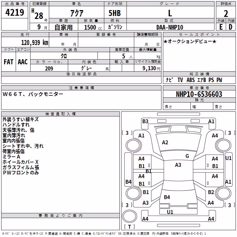Select inspector note 外装うすい線キズ
Image resolution: width=237 pixels, height=237 pixels.
click(20, 119)
